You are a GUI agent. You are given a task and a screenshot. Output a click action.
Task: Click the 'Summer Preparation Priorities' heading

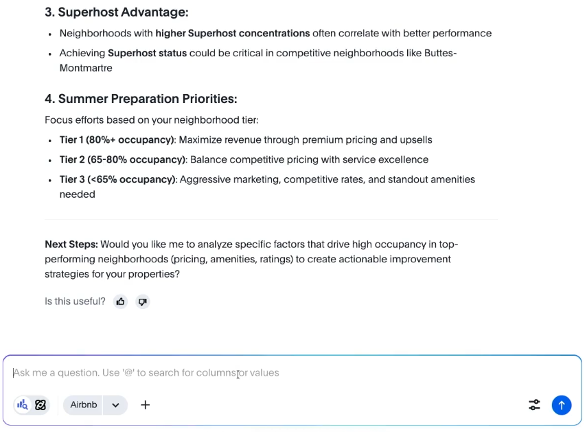pos(141,99)
